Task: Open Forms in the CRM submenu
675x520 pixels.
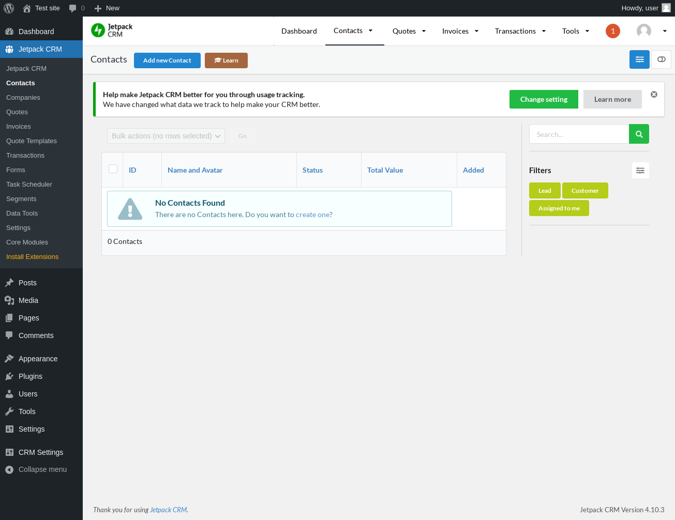Action: 16,170
